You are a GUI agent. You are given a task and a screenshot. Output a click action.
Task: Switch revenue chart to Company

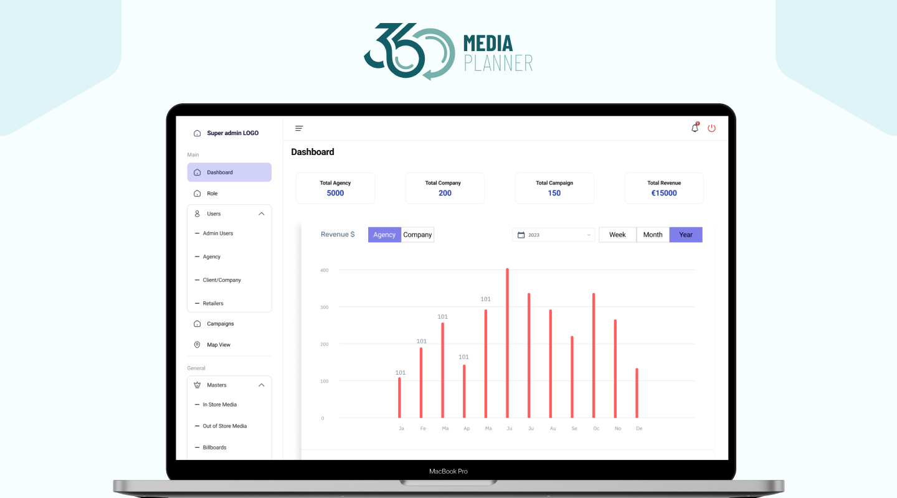tap(417, 235)
